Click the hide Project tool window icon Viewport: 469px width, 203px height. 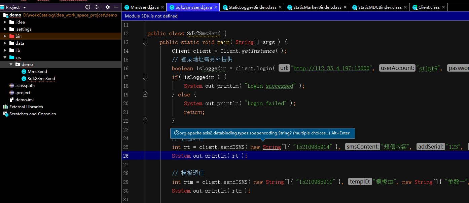116,7
